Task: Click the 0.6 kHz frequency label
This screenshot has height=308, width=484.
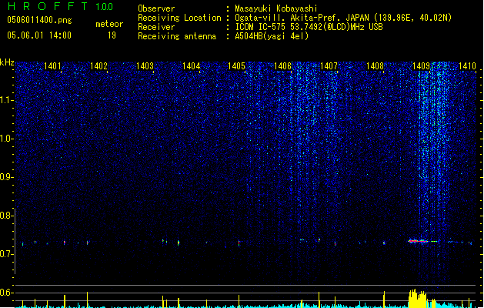Action: pos(6,293)
